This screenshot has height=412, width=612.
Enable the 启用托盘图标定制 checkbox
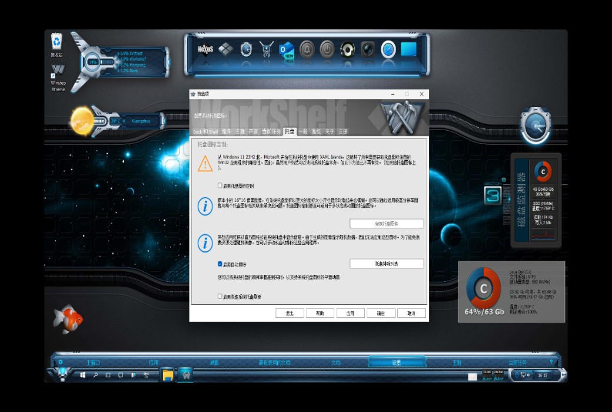click(219, 185)
